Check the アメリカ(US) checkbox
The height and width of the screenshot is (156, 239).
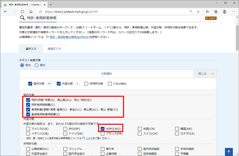pyautogui.click(x=28, y=129)
